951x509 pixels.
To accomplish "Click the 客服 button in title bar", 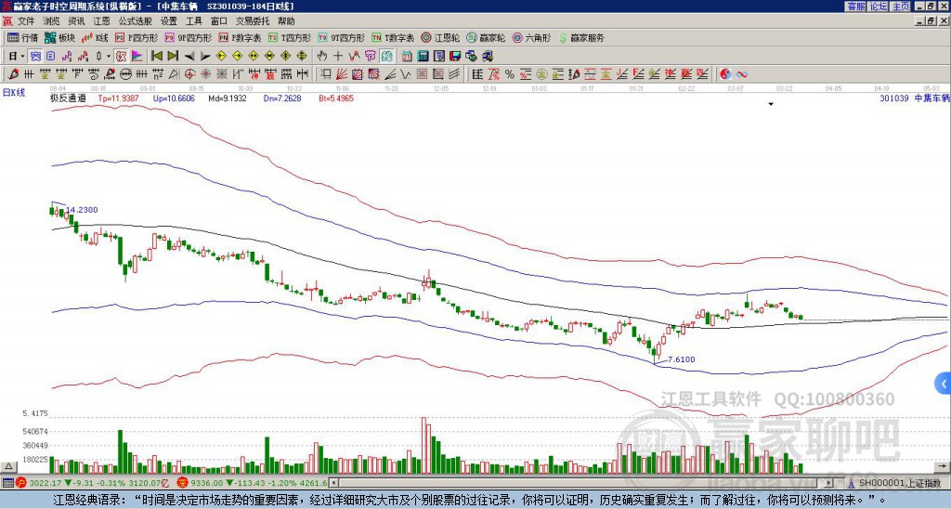I will pyautogui.click(x=855, y=7).
